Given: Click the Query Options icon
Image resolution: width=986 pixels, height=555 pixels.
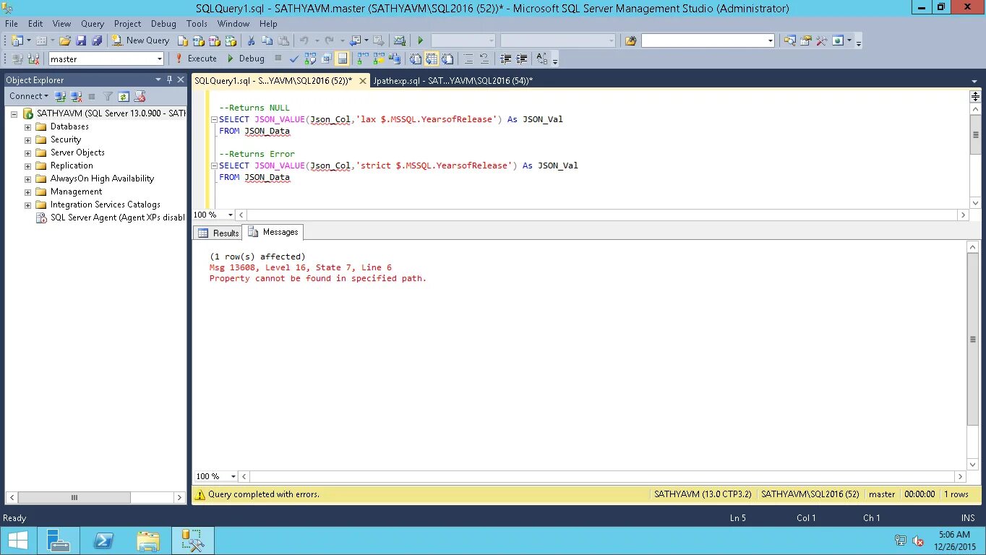Looking at the screenshot, I should [x=326, y=59].
